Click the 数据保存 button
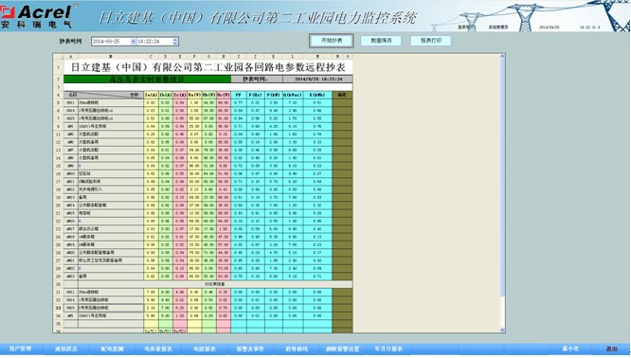The image size is (631, 358). coord(381,41)
